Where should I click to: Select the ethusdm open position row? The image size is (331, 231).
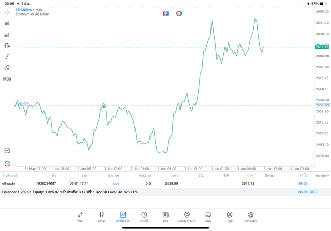pos(155,183)
